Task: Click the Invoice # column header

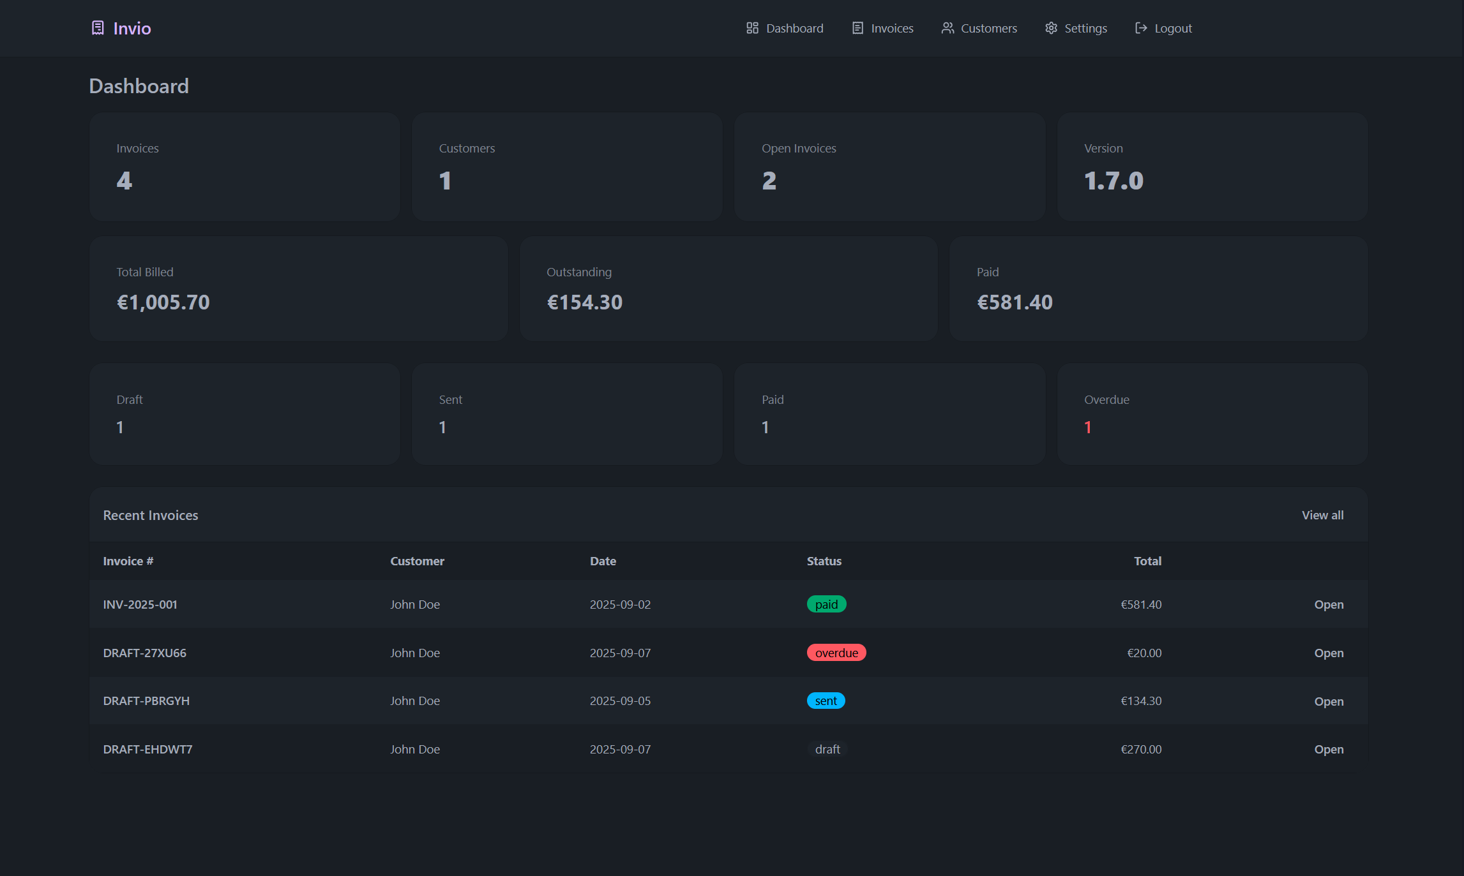Action: click(128, 561)
